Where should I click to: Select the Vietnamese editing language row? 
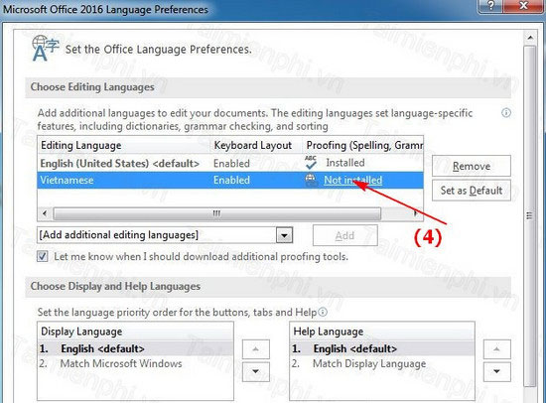point(230,180)
